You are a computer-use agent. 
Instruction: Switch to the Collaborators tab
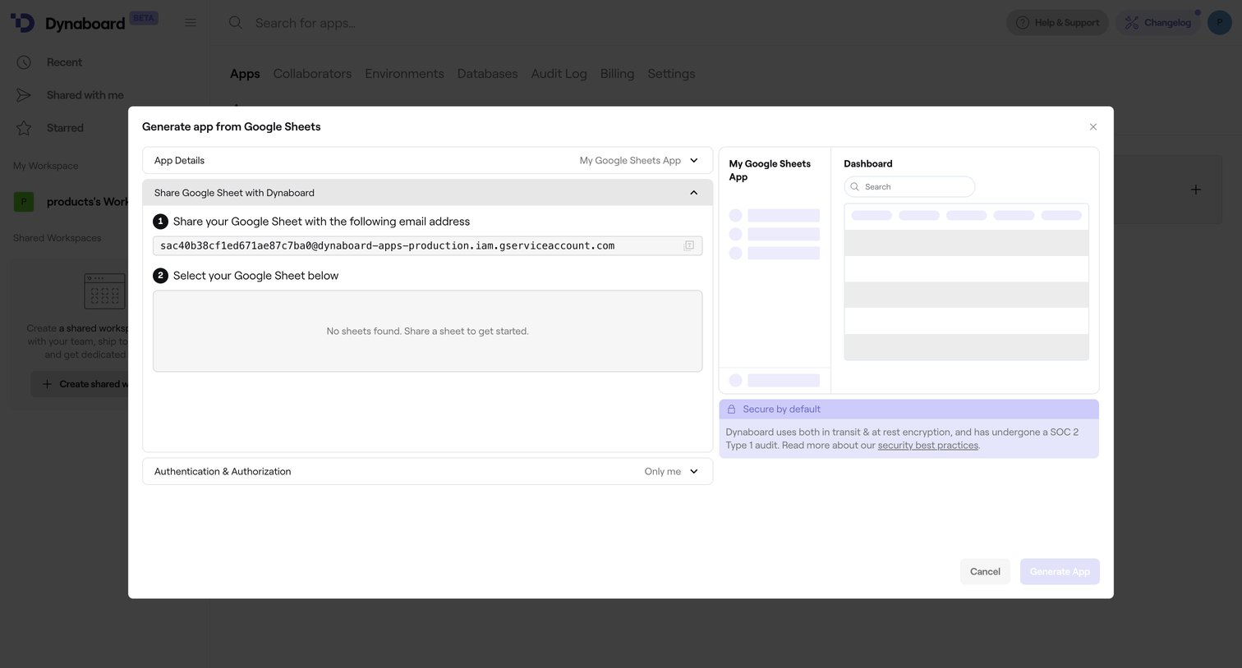pos(312,74)
